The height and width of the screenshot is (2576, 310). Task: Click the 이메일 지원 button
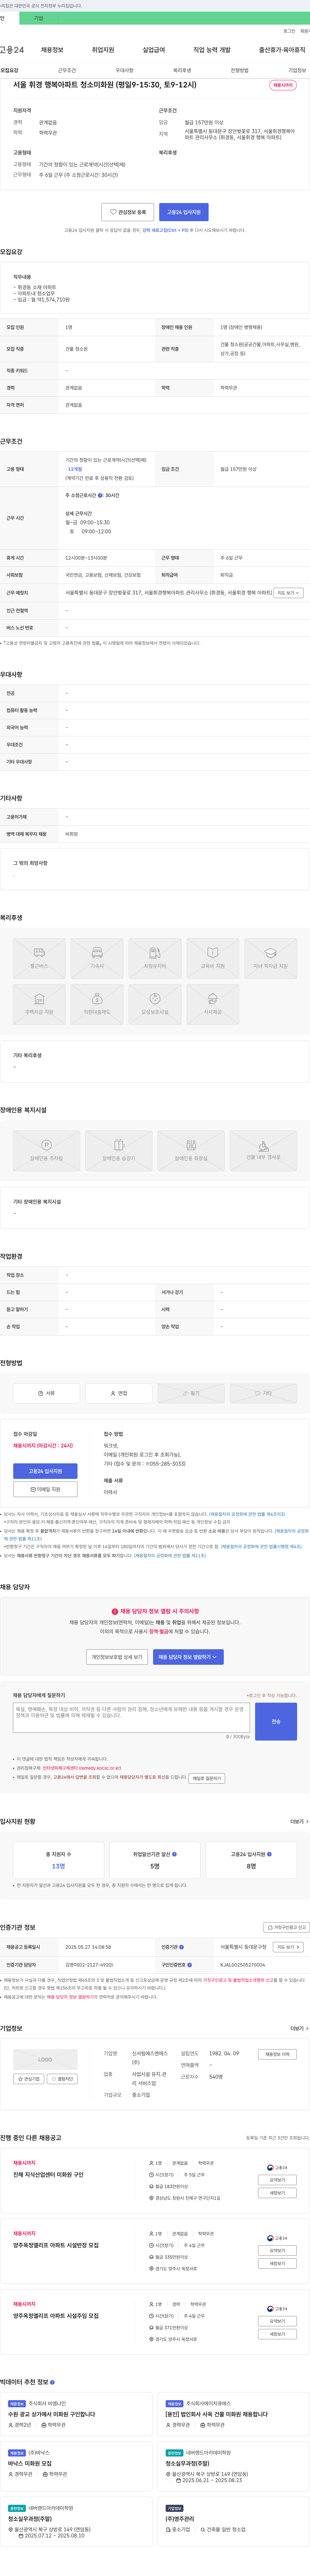45,1489
